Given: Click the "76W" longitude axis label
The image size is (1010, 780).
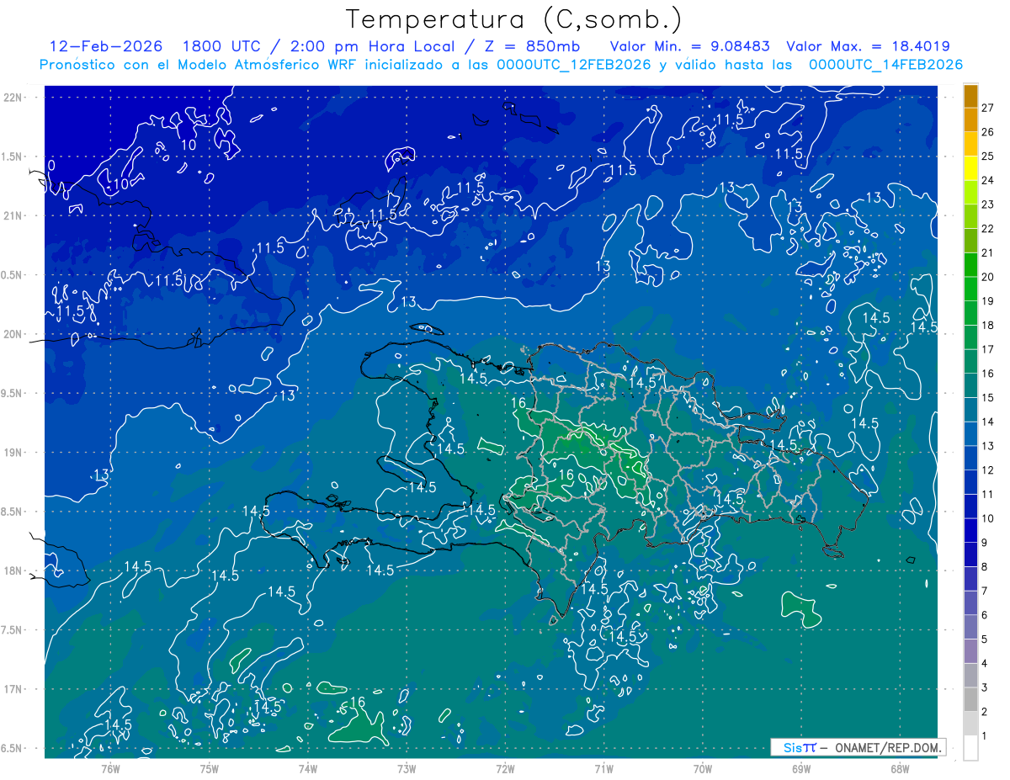Looking at the screenshot, I should point(110,768).
